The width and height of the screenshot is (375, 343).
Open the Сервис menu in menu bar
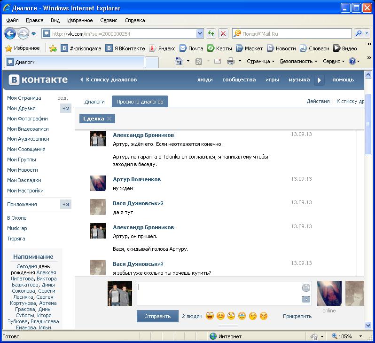click(x=109, y=20)
